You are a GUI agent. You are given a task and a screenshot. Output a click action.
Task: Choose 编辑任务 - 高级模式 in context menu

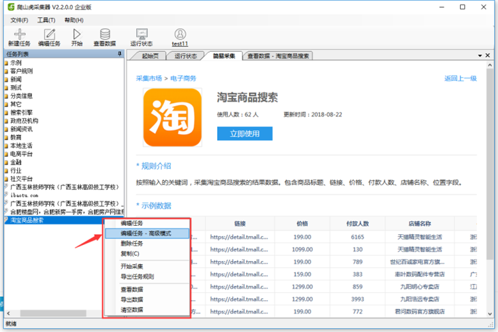point(147,233)
